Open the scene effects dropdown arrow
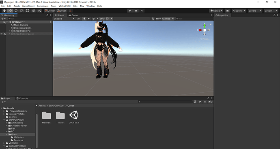This screenshot has height=149, width=280. coord(97,19)
